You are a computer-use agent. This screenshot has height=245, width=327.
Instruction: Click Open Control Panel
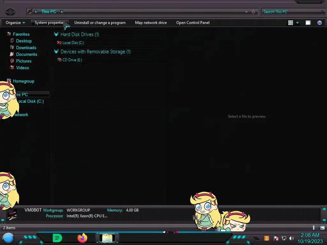(193, 23)
